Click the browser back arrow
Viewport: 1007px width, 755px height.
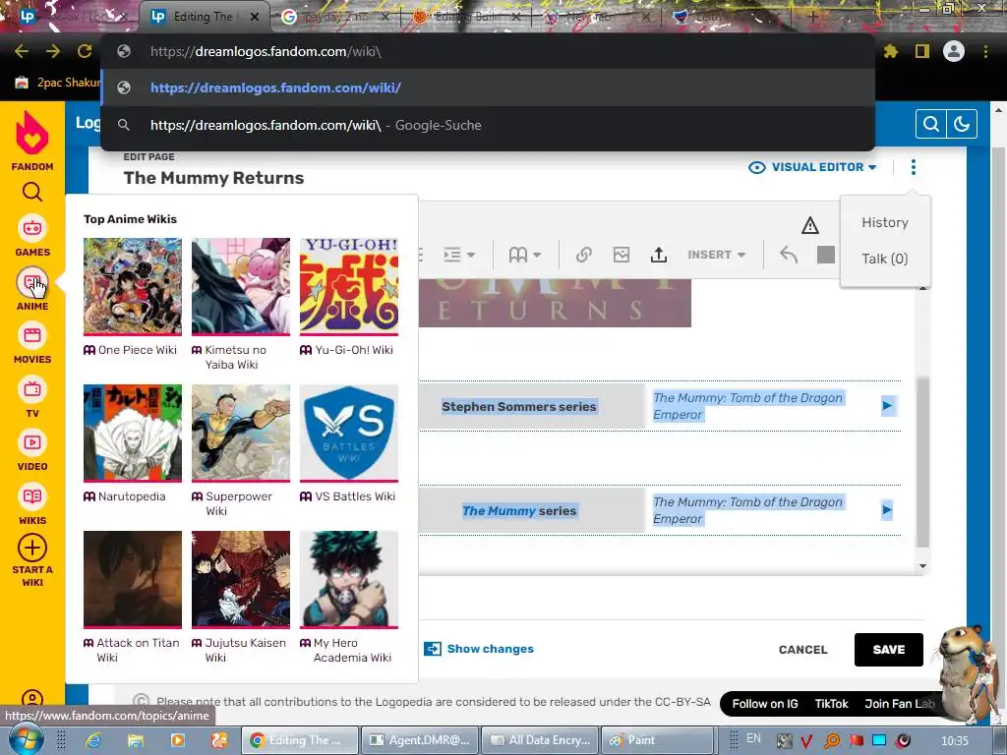point(22,51)
